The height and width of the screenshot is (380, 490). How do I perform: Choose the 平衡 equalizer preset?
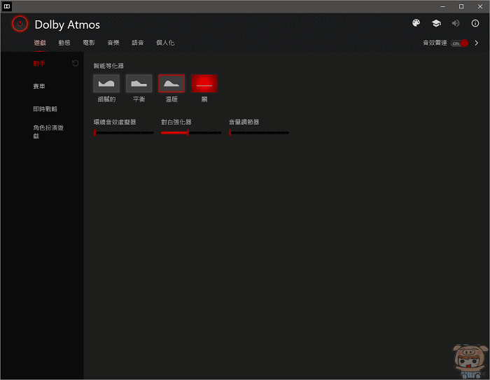pos(139,83)
